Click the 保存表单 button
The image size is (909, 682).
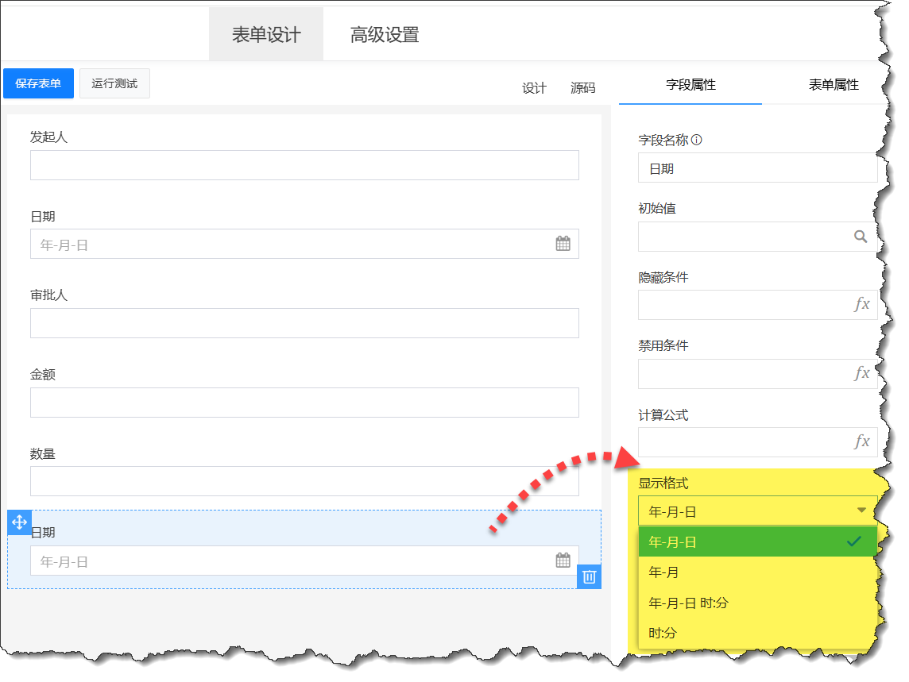pos(38,83)
